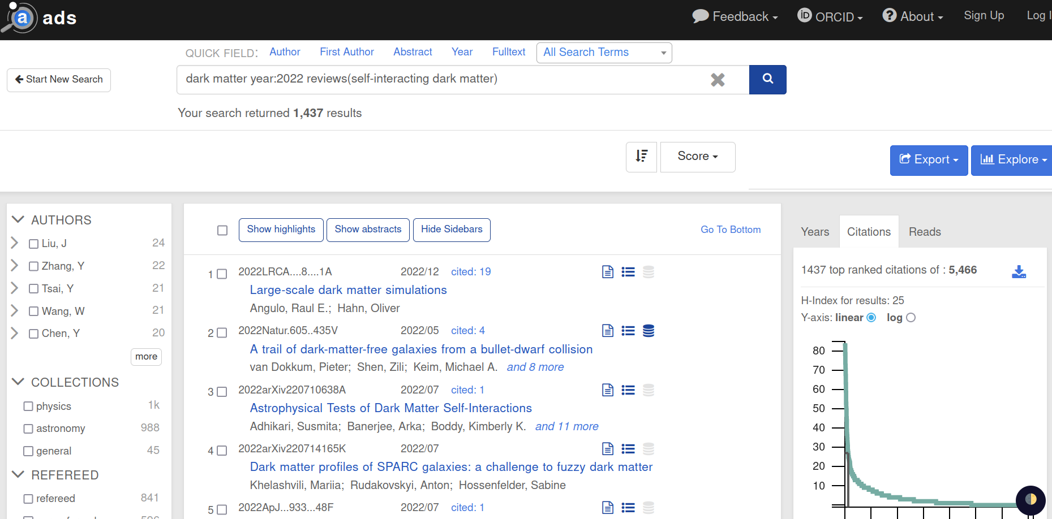This screenshot has height=519, width=1052.
Task: Open full text sources for result 1
Action: (x=608, y=272)
